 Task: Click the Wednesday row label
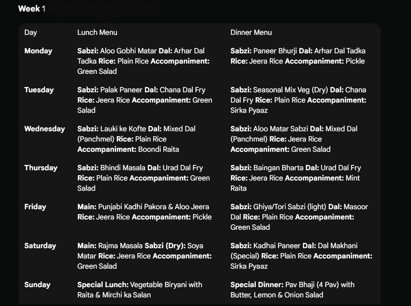pyautogui.click(x=44, y=129)
